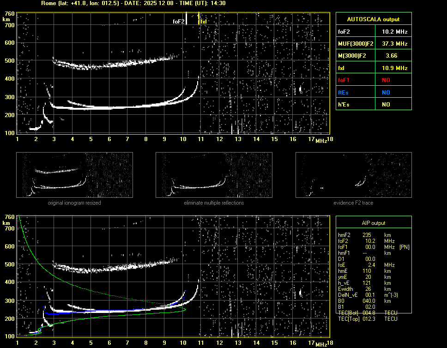Click the "original ionogram resized" thumbnail
Viewport: 447px width, 348px height.
(74, 175)
